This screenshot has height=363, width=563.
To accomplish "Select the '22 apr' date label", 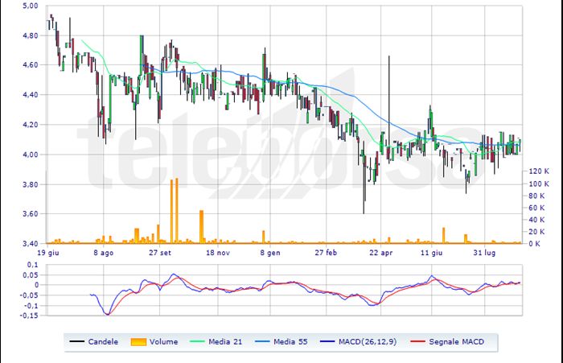I will pyautogui.click(x=380, y=253).
